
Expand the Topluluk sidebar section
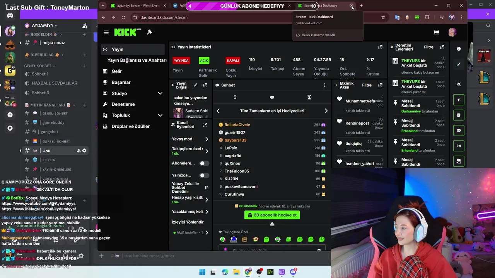[x=160, y=115]
